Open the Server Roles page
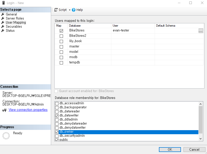 point(15,18)
